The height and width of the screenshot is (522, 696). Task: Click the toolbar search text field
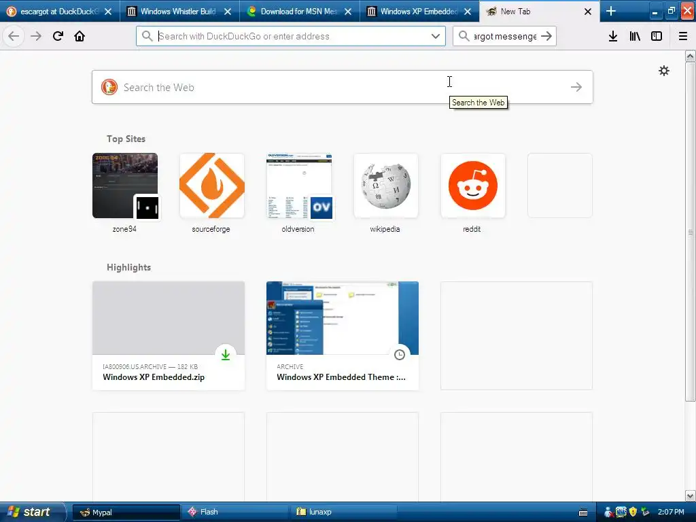(505, 36)
